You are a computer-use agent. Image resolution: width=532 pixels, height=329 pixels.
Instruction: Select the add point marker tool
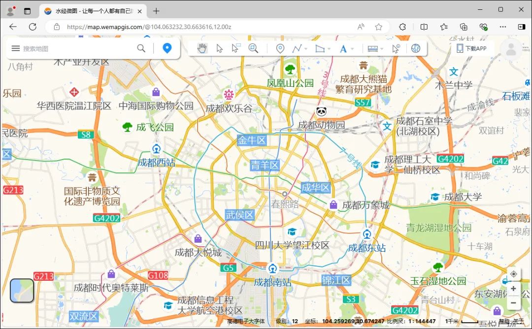coord(280,48)
